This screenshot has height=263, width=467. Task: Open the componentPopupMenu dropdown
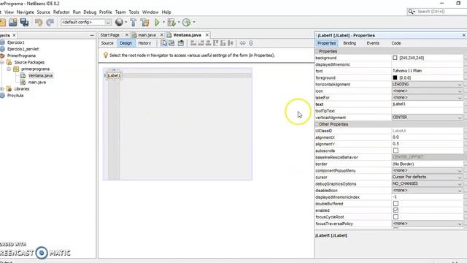[x=427, y=170]
